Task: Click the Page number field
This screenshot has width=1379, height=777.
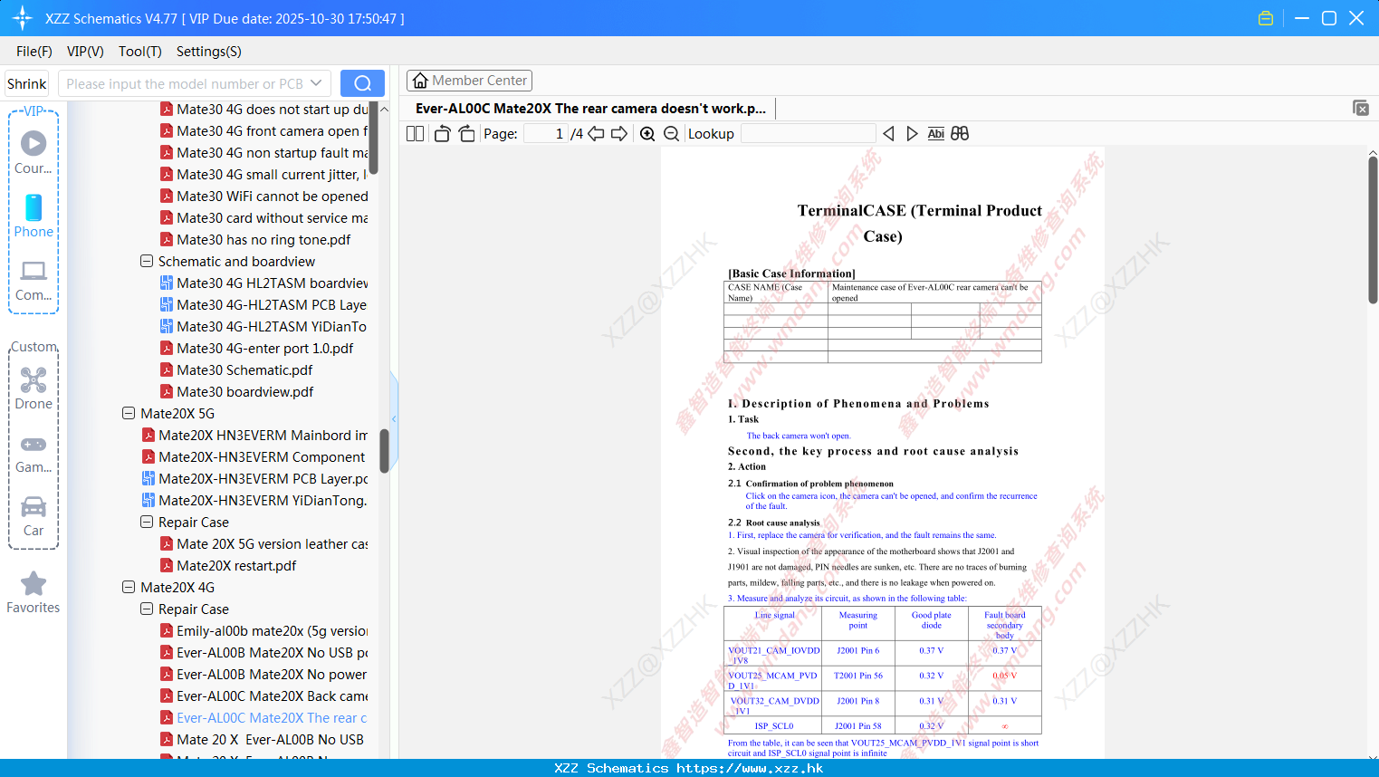Action: coord(546,133)
